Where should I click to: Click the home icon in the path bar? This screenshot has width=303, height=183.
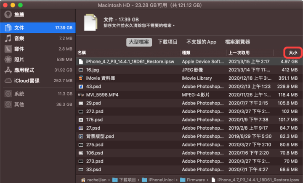(83, 180)
